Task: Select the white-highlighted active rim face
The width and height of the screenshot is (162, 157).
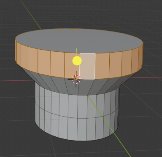Action: 87,66
